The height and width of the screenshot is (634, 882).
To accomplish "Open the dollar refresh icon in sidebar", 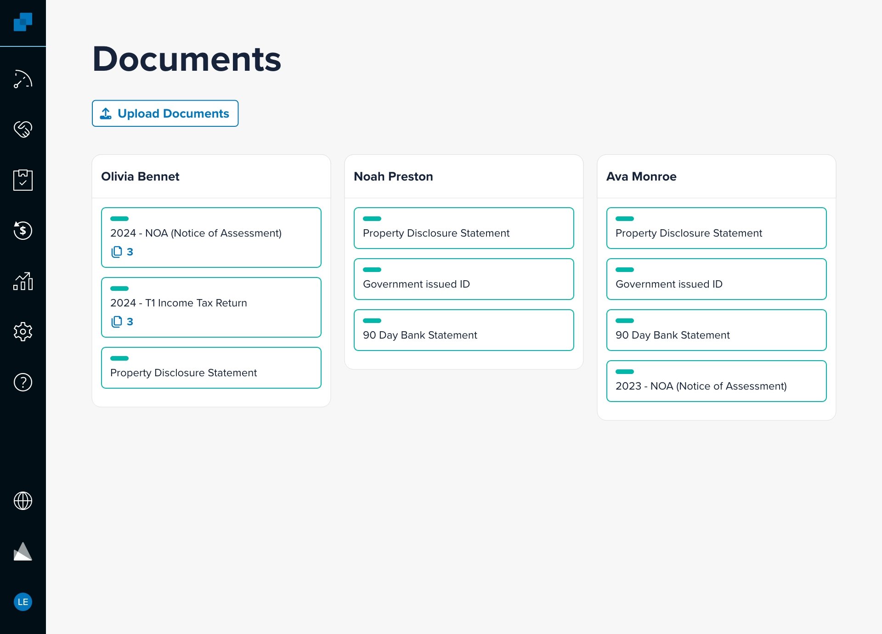I will 23,231.
